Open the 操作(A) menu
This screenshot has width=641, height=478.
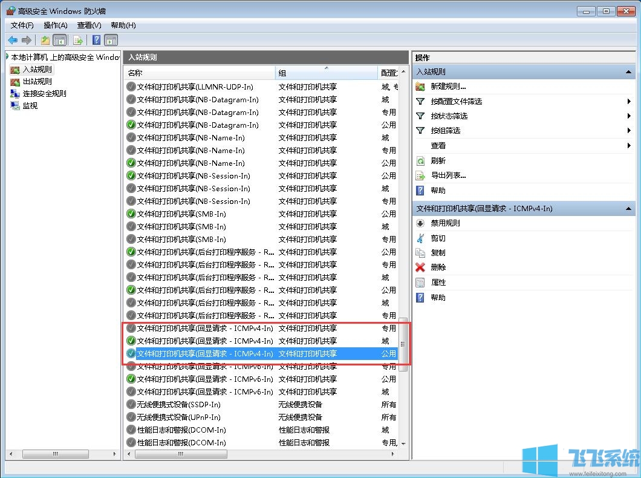(55, 25)
